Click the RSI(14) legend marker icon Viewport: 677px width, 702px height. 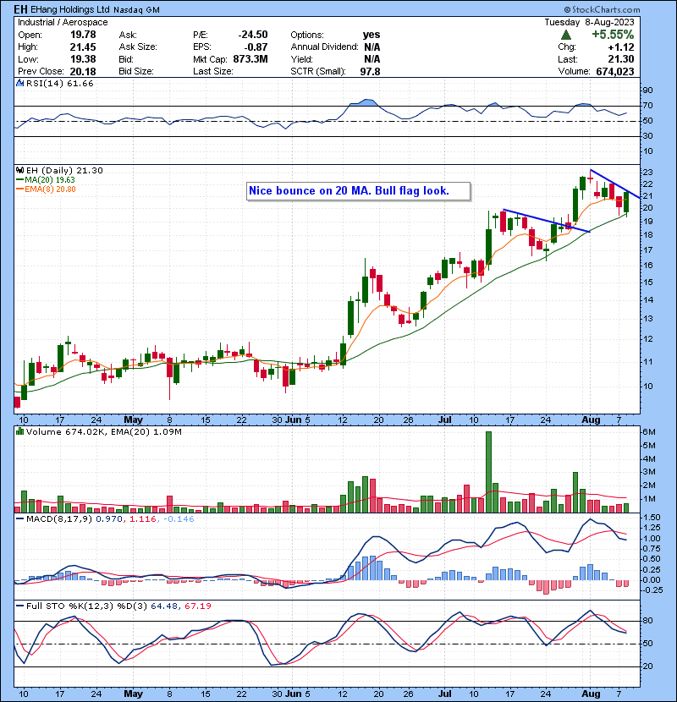coord(19,84)
